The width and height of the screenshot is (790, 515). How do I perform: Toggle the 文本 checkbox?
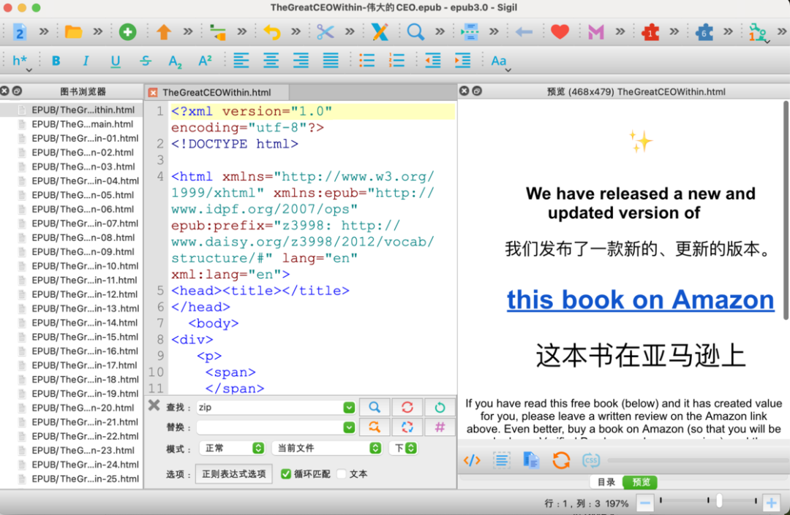pos(342,474)
